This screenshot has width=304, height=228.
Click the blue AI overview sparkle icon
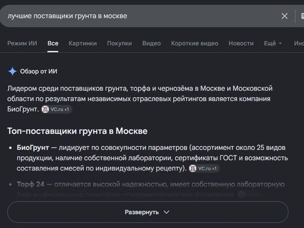12,71
